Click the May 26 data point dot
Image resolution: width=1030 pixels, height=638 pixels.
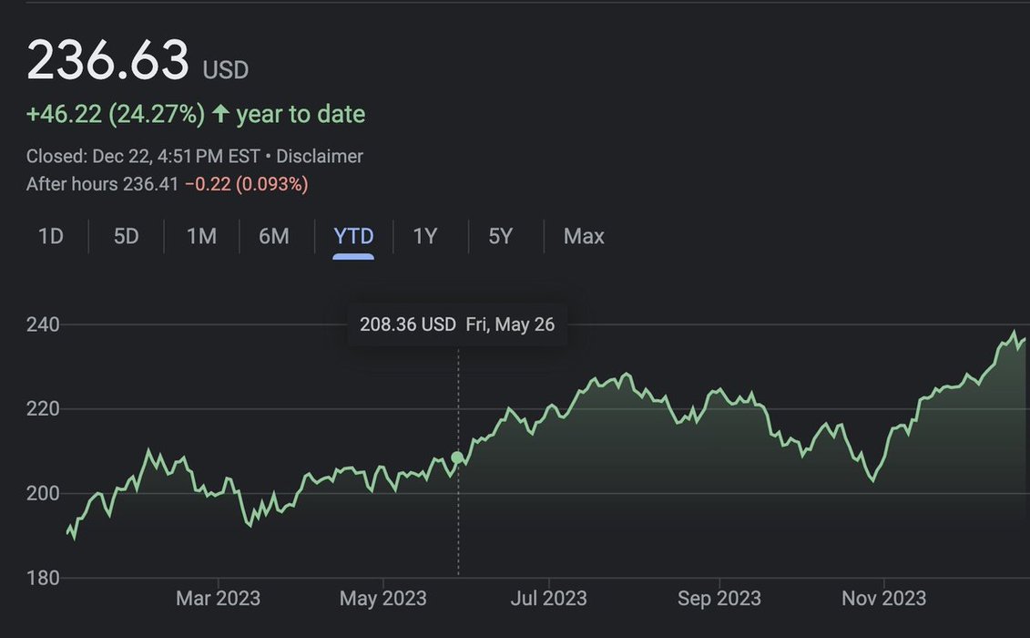457,458
